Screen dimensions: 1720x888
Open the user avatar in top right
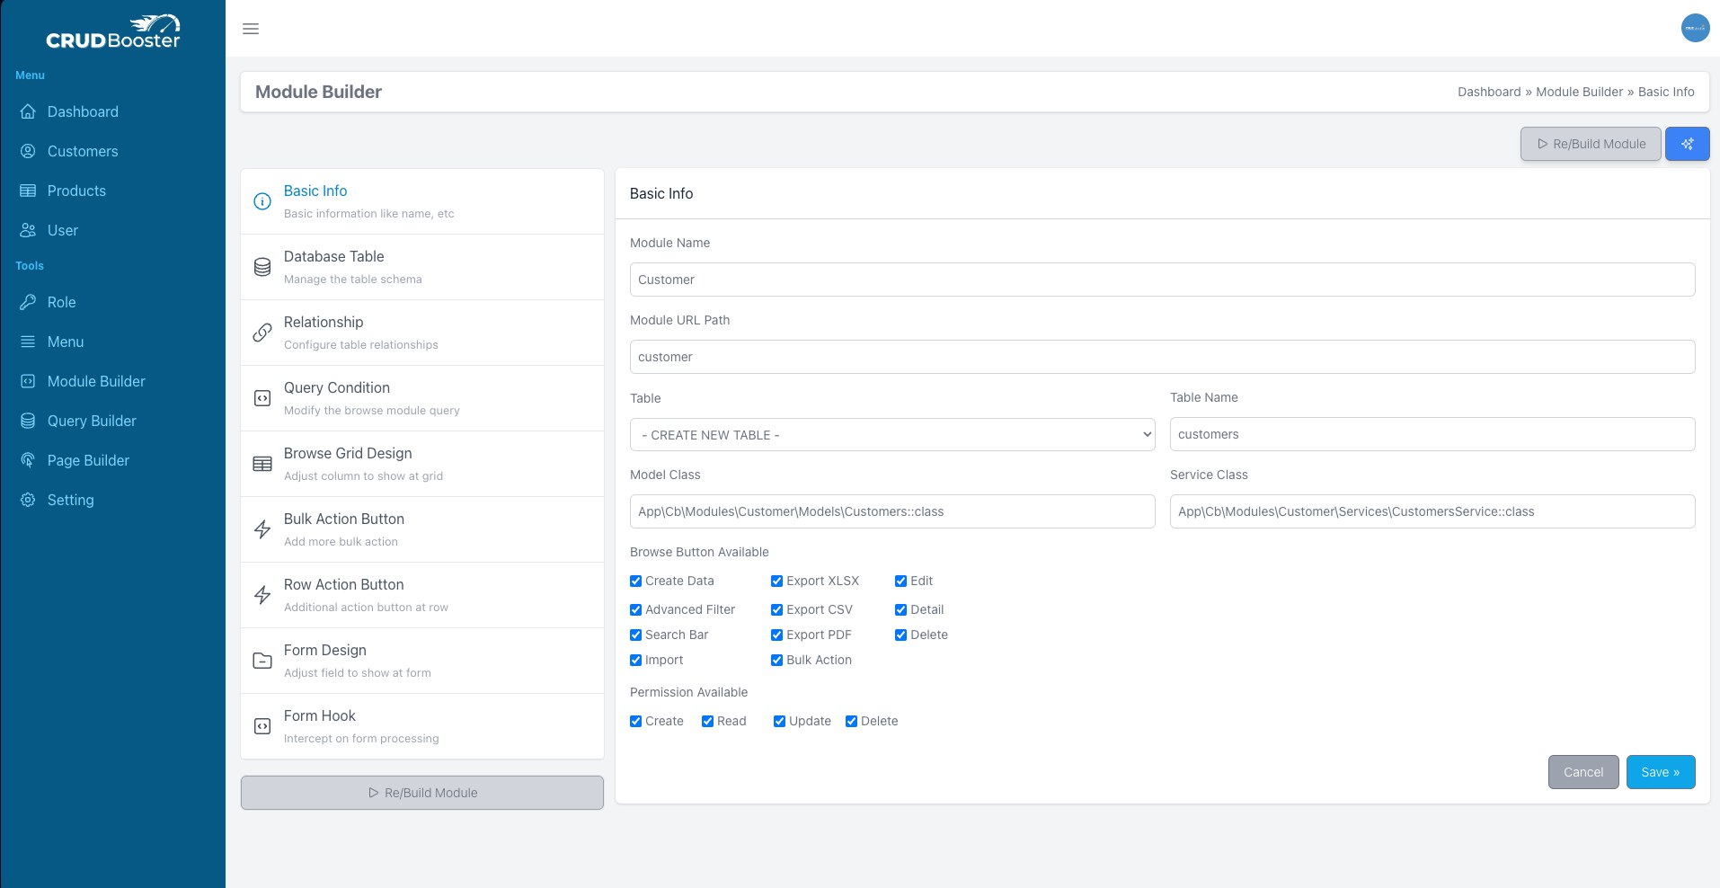[x=1695, y=28]
